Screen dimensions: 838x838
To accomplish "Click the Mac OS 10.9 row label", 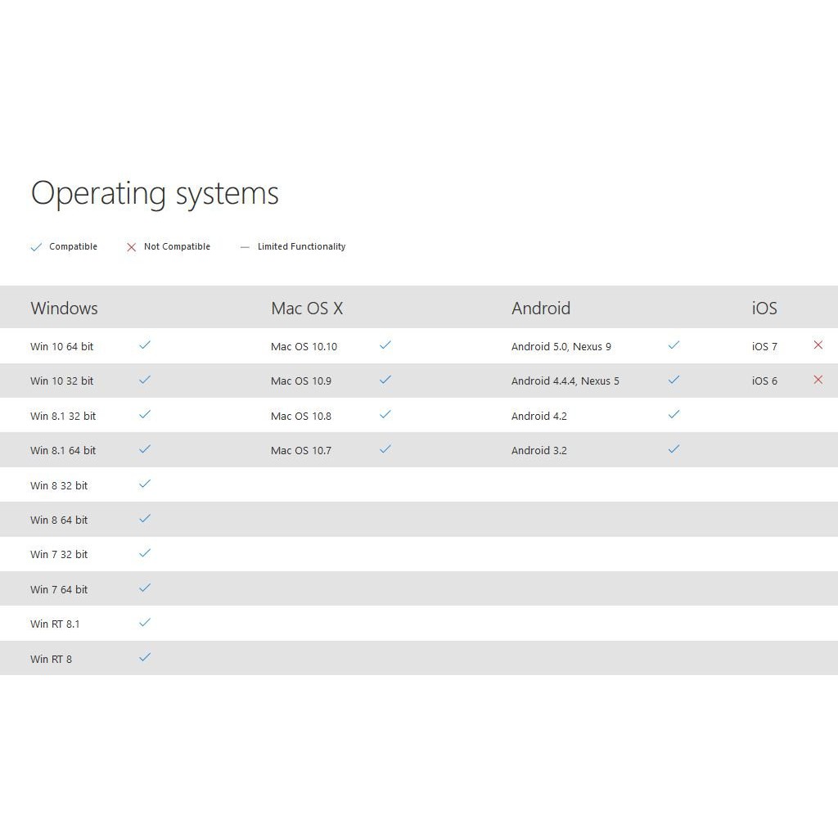I will coord(301,381).
